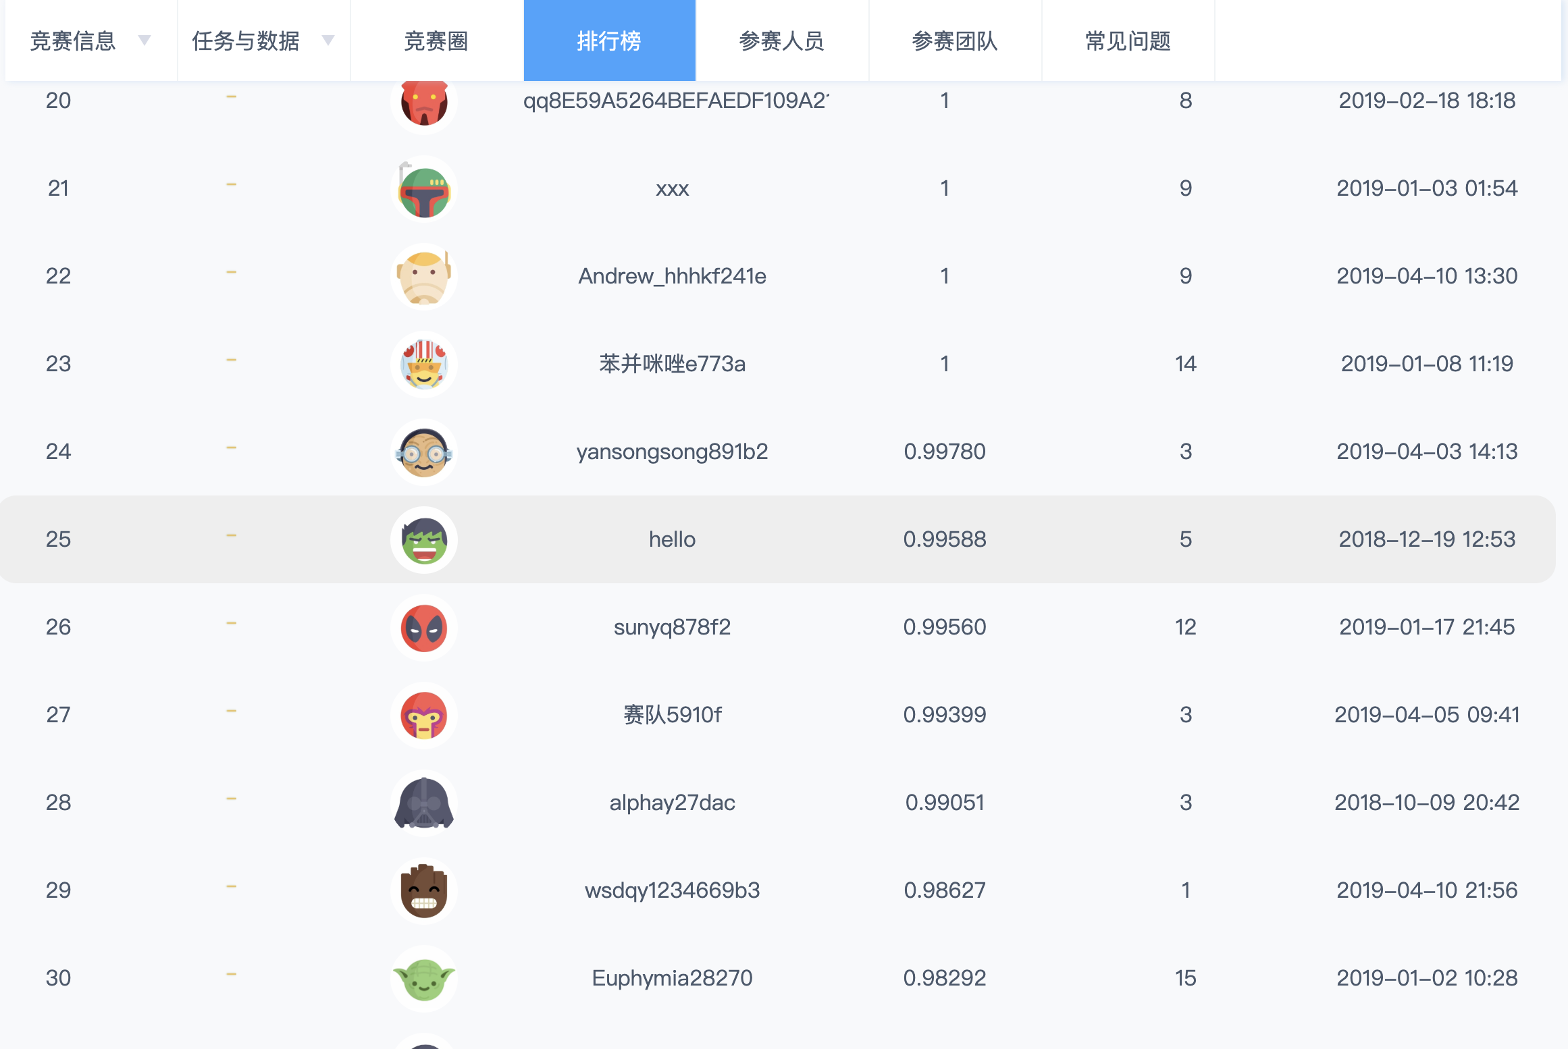Switch to the 竞赛圈 tab
This screenshot has width=1568, height=1049.
pos(436,41)
